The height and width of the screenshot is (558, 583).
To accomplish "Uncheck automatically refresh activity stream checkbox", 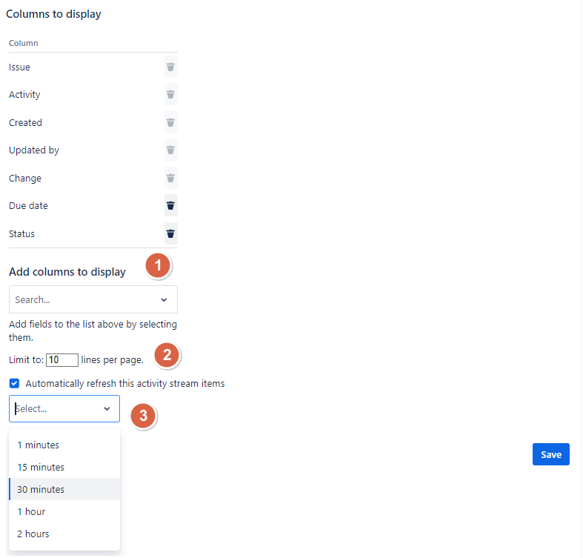I will [x=14, y=384].
